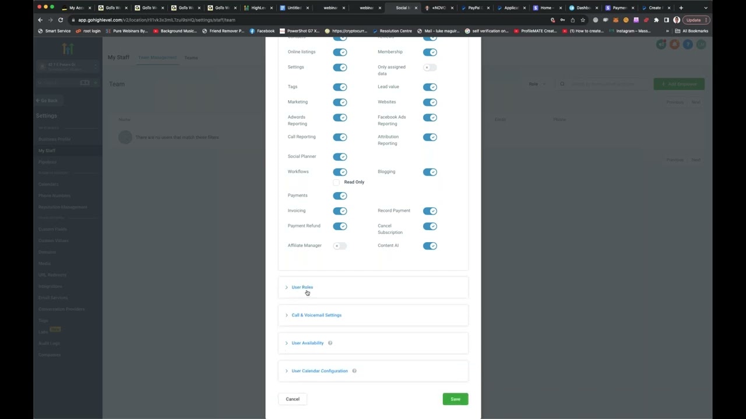Close the Social Media browser tab
This screenshot has height=419, width=746.
[416, 8]
